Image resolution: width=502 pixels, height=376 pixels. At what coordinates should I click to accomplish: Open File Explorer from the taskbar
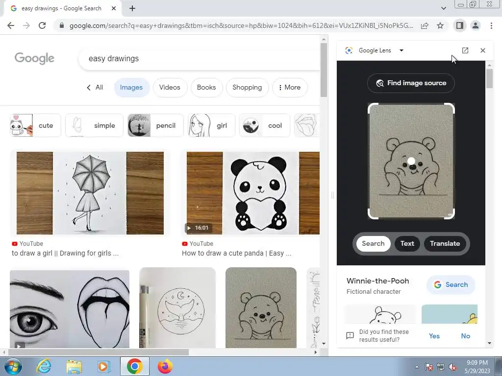(74, 366)
